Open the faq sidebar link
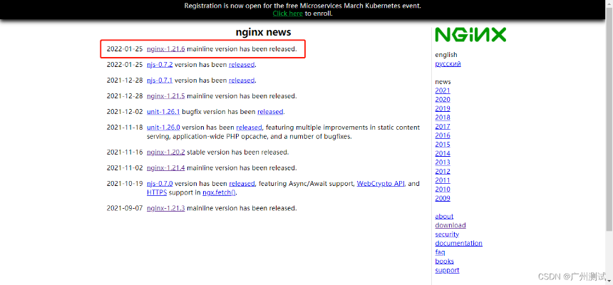The width and height of the screenshot is (613, 285). point(441,252)
